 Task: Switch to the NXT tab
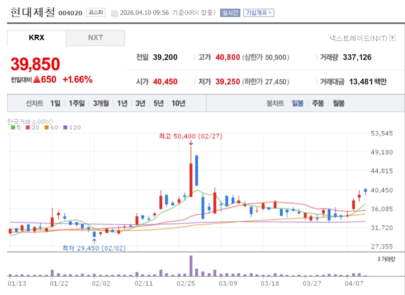[x=95, y=38]
